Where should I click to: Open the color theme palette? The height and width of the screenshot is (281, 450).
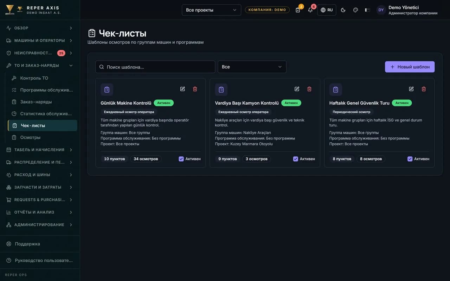point(355,10)
